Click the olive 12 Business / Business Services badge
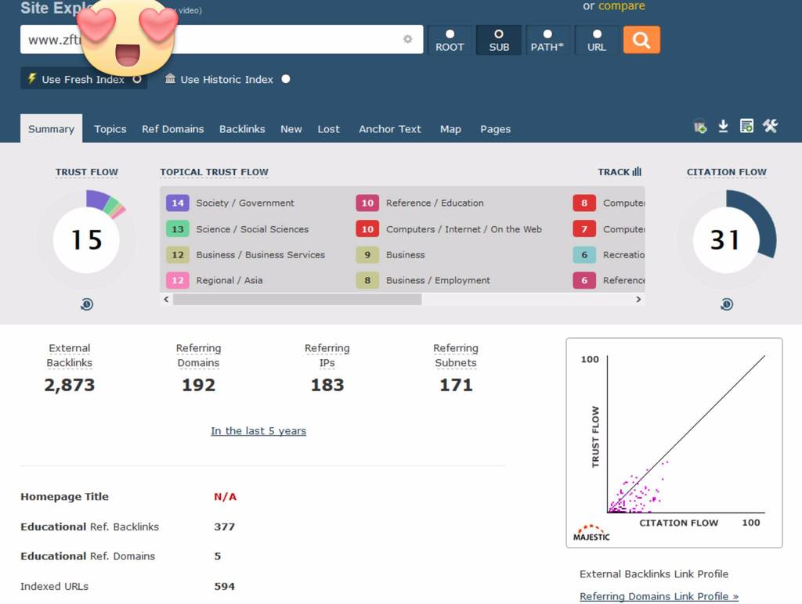 pos(178,254)
